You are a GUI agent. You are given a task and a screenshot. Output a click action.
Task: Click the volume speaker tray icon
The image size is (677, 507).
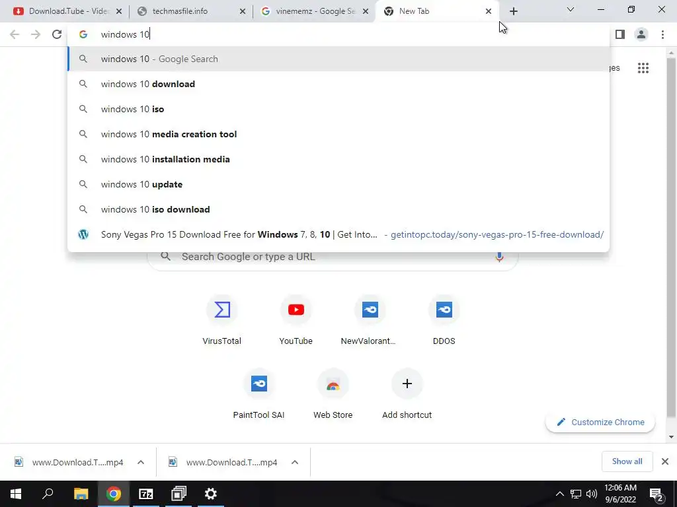coord(592,494)
